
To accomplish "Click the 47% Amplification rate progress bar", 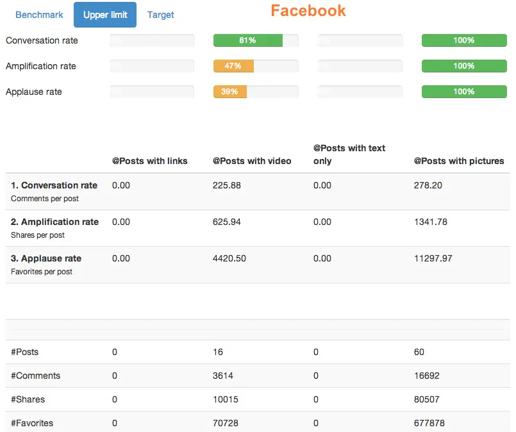I will tap(255, 66).
